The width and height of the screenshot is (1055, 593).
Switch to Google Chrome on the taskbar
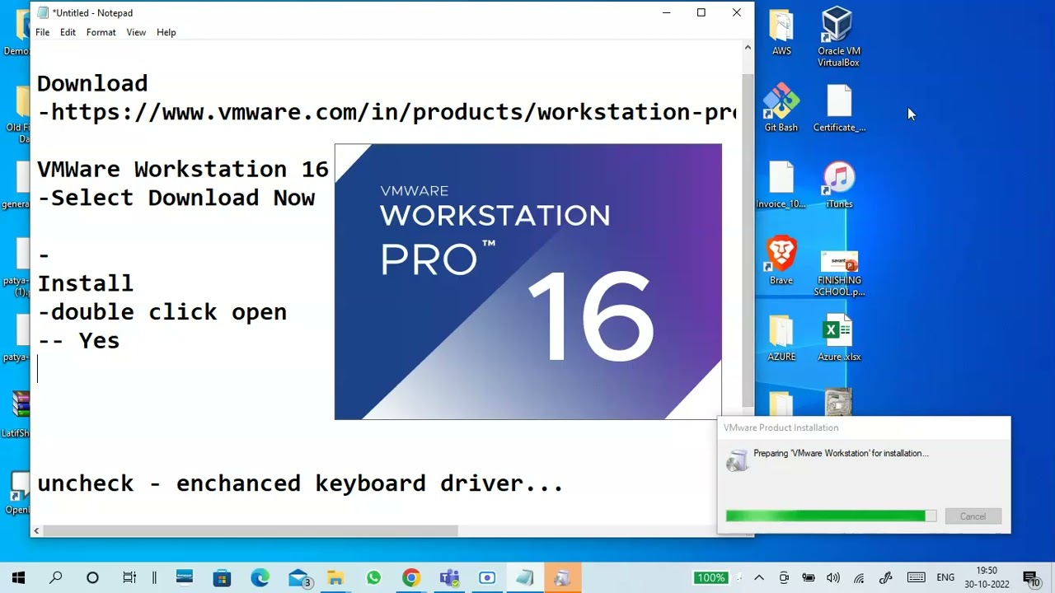pyautogui.click(x=411, y=578)
